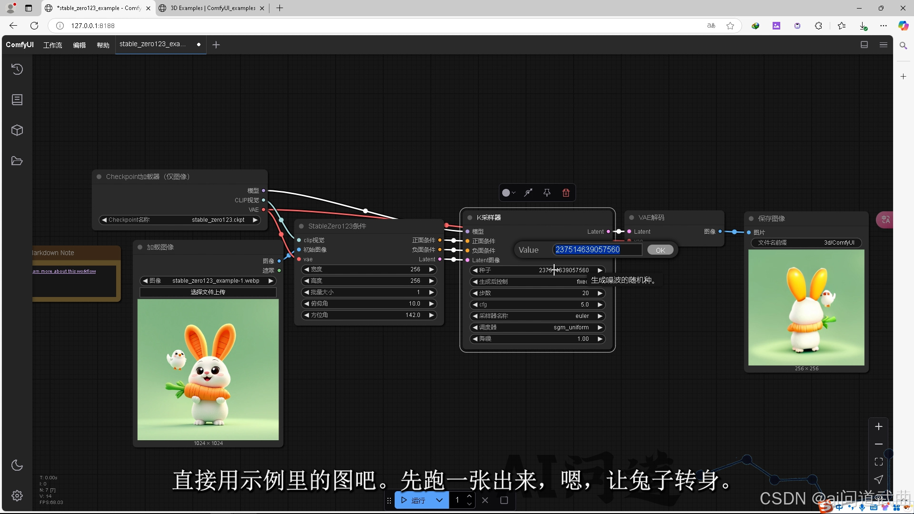Click the 选择文件上传 button
The height and width of the screenshot is (514, 914).
[208, 292]
